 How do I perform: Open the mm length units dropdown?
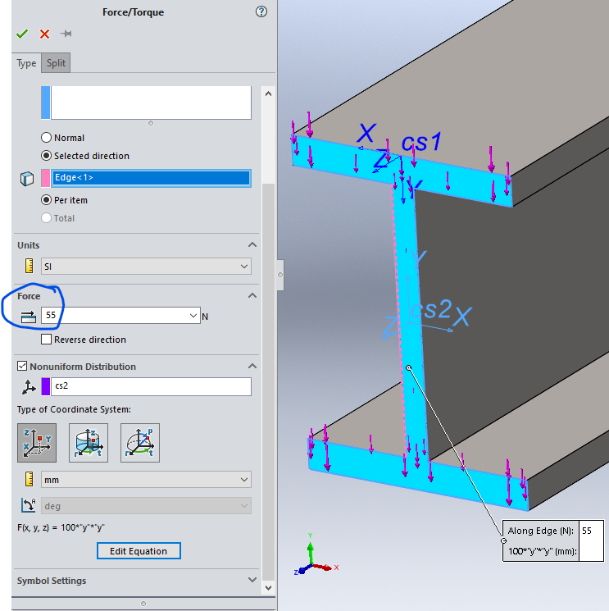coord(146,480)
